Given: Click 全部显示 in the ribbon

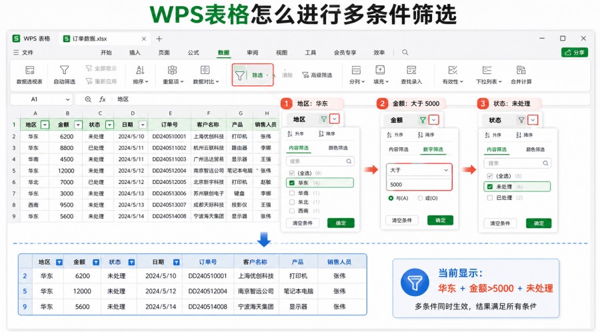Looking at the screenshot, I should (x=101, y=68).
